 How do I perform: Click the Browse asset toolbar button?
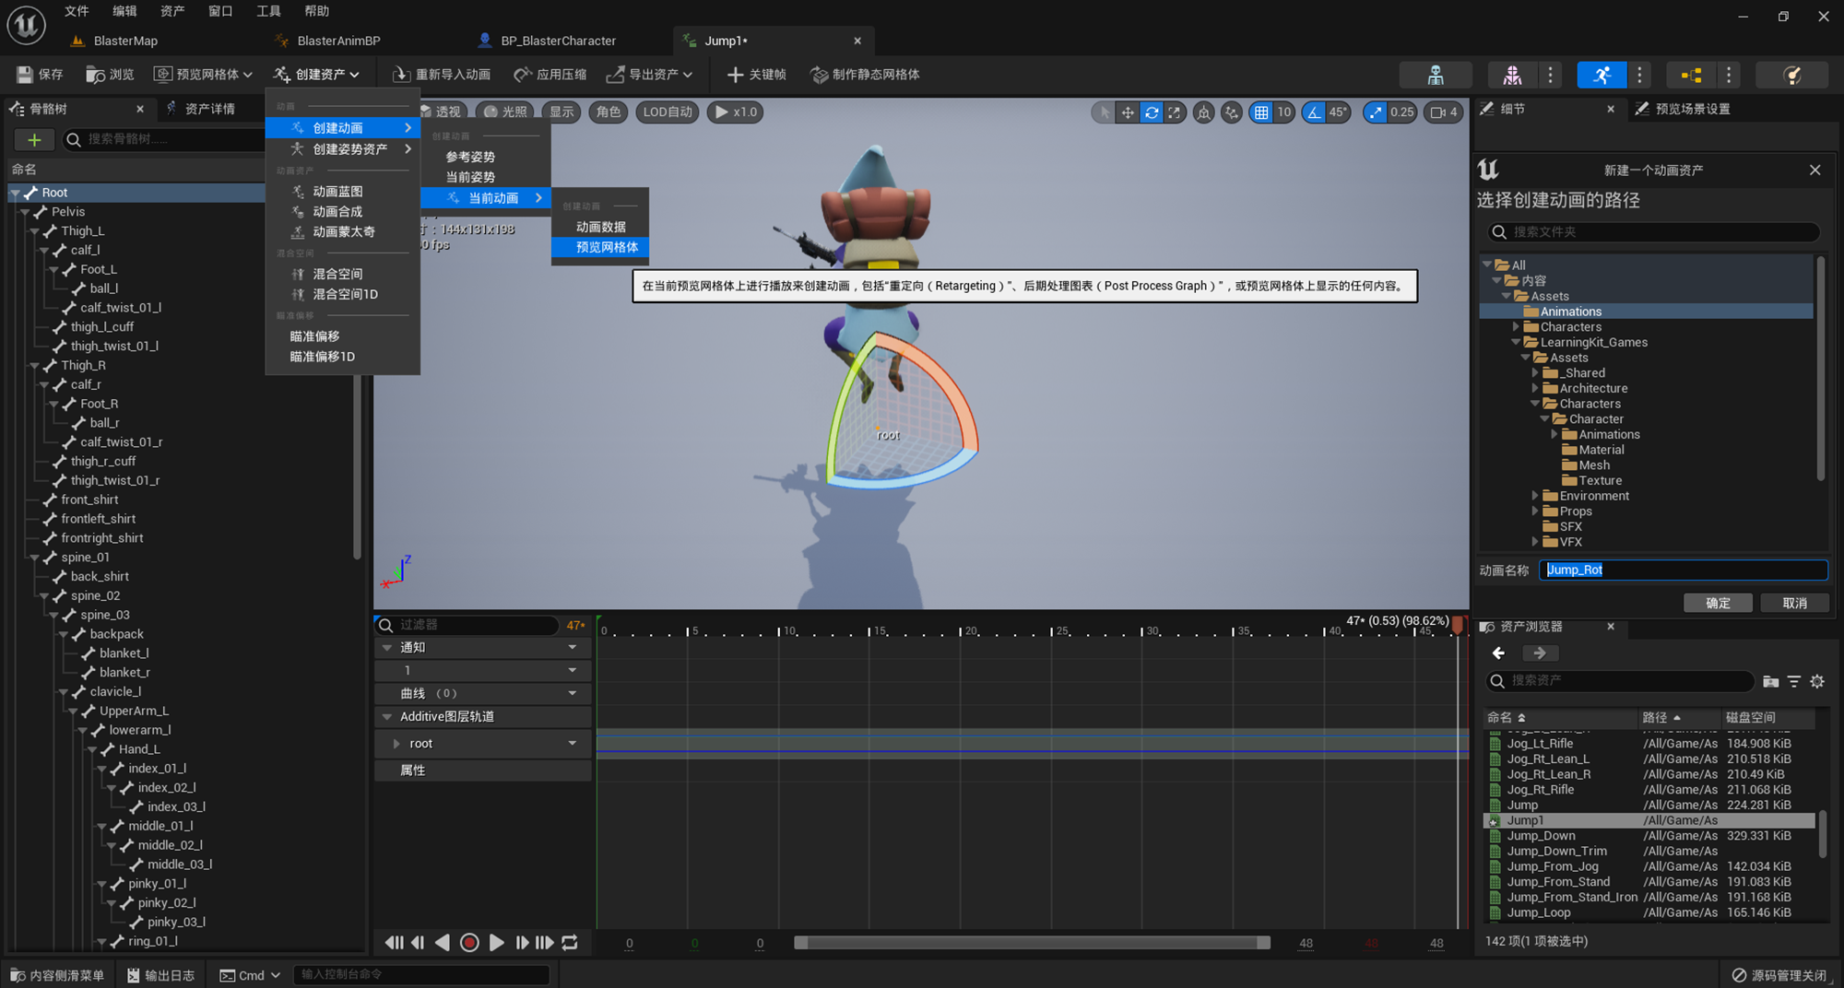click(110, 75)
